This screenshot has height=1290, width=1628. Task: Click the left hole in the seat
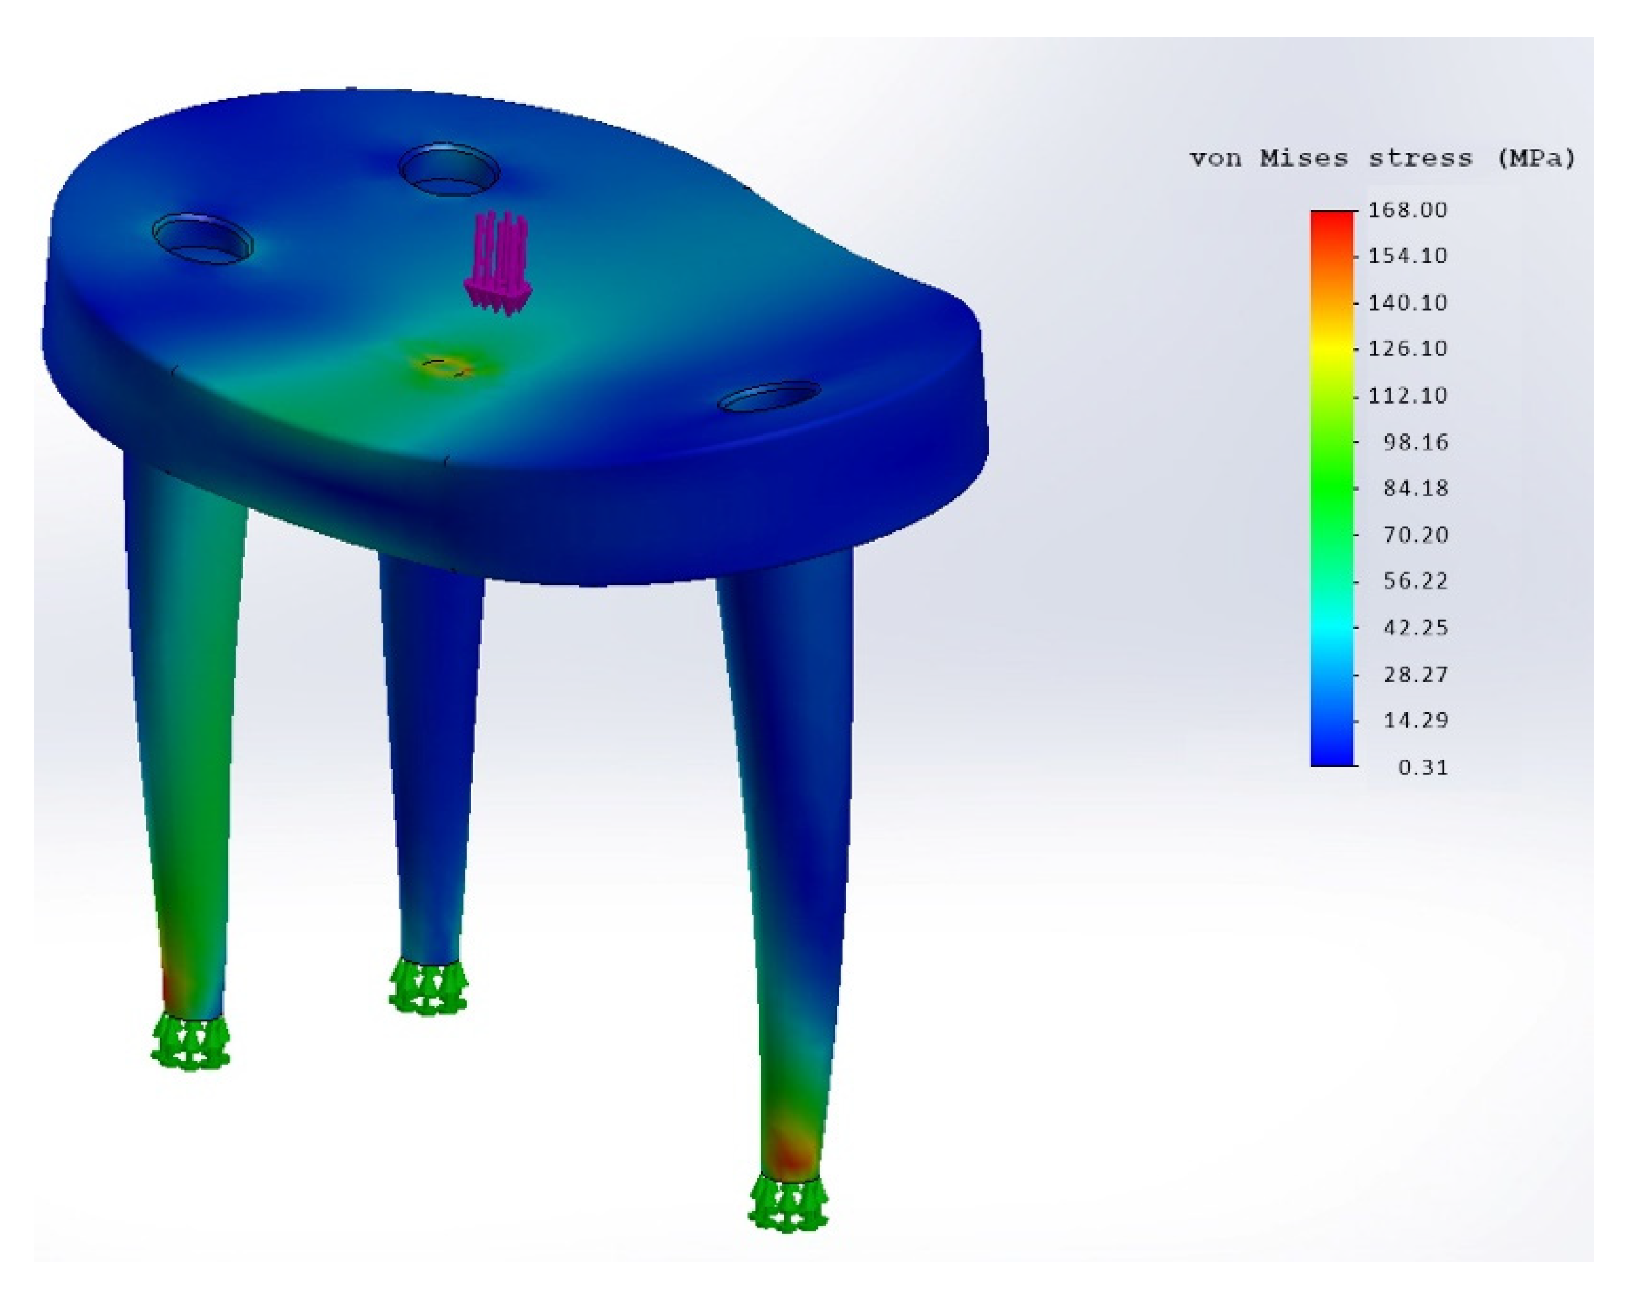click(x=202, y=238)
